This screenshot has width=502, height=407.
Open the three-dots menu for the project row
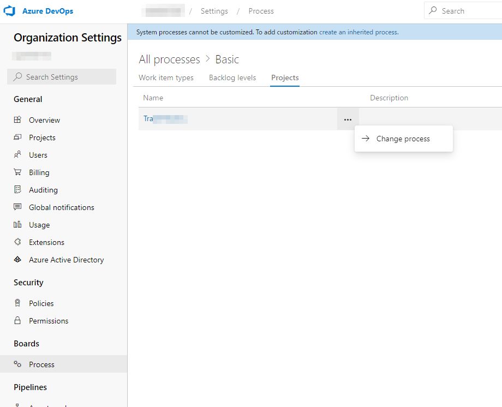coord(348,119)
